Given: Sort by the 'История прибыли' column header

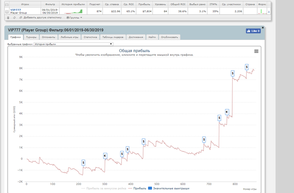Looking at the screenshot, I should click(x=73, y=4).
